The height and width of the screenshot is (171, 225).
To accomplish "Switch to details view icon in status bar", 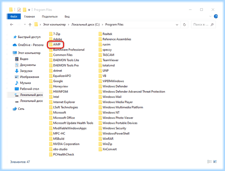I will point(209,162).
